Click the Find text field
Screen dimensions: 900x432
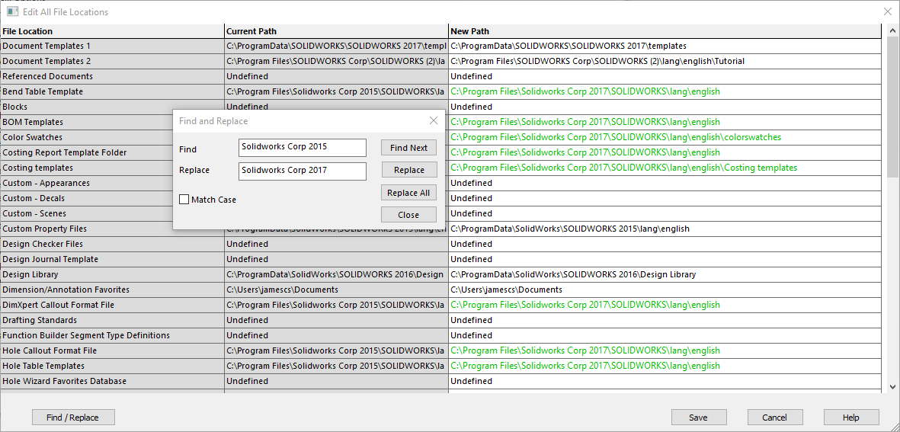302,148
